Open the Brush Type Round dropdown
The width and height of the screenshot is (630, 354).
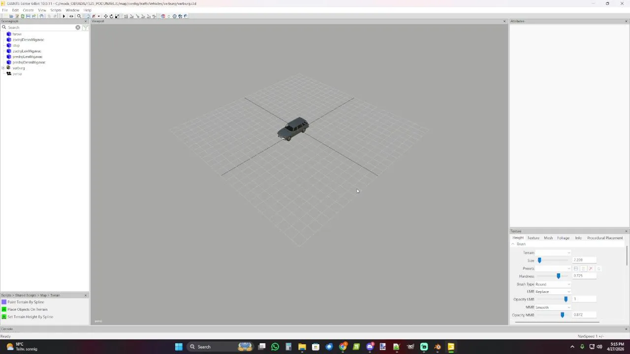pos(553,284)
